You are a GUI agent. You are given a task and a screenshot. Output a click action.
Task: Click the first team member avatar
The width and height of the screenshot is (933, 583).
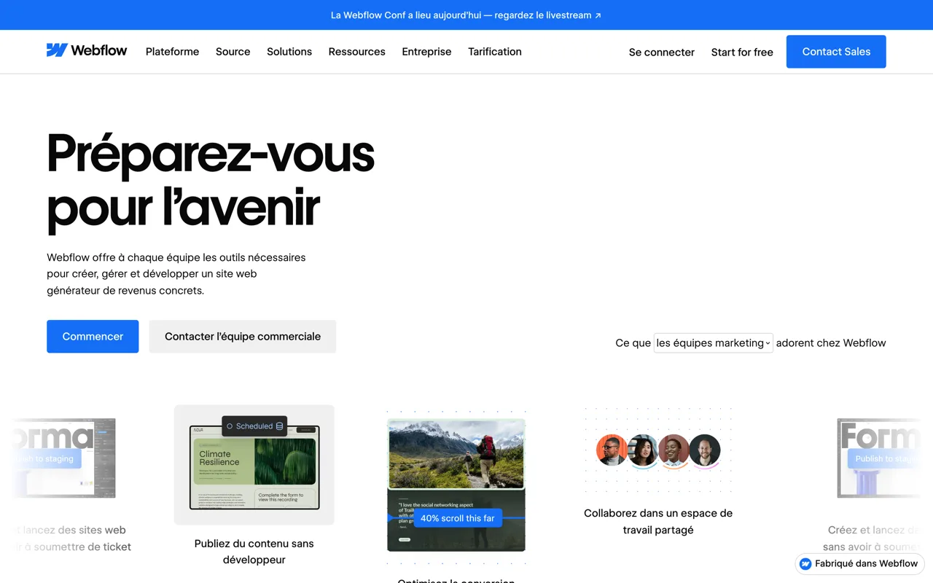point(612,450)
